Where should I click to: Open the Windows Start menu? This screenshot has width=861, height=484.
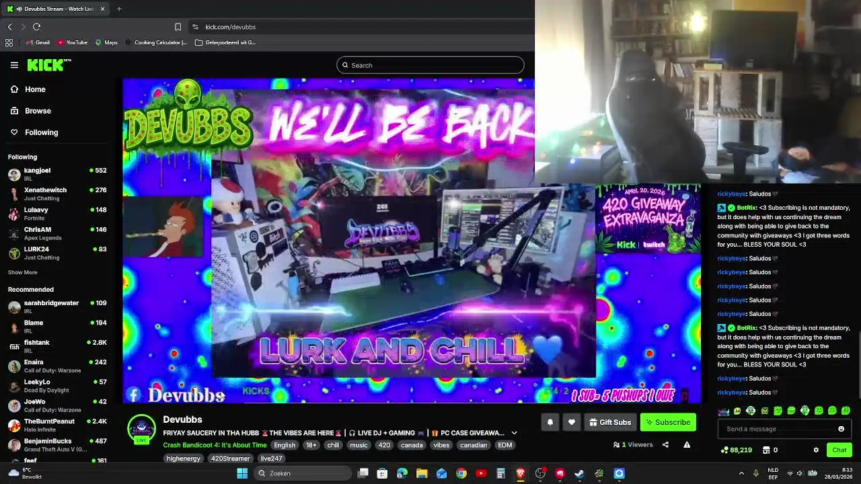pos(242,473)
